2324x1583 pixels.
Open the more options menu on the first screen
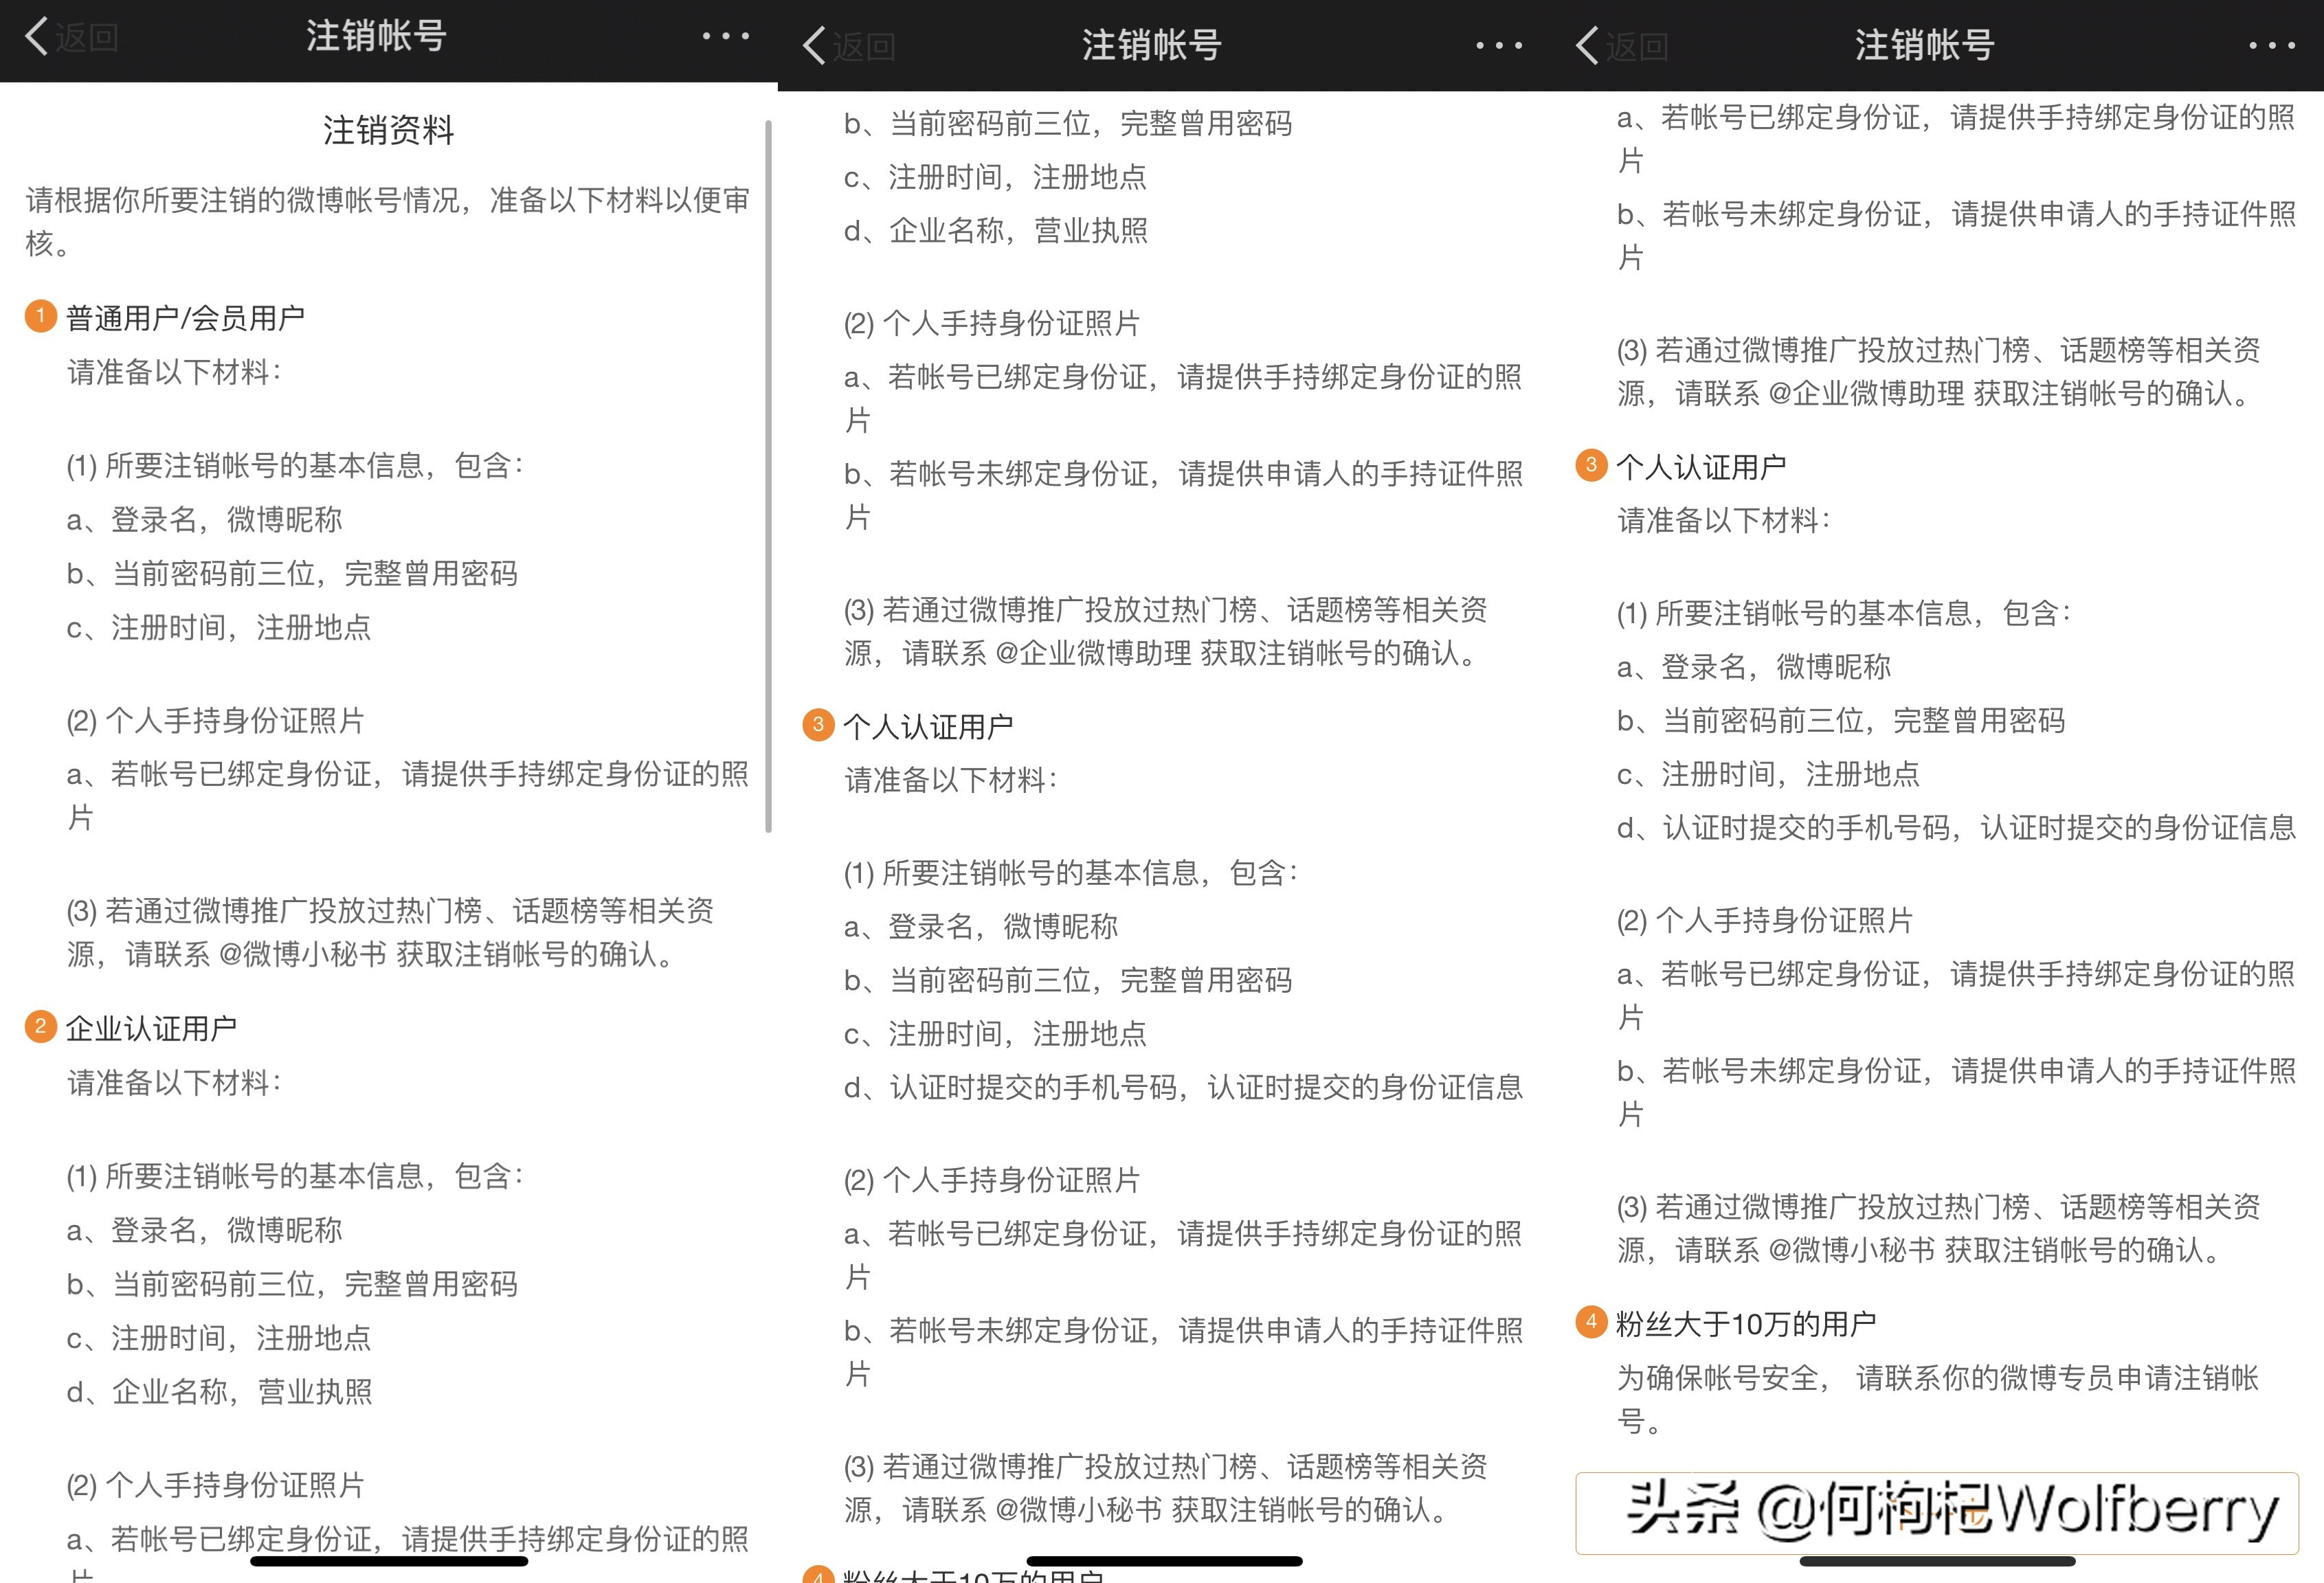[x=727, y=36]
